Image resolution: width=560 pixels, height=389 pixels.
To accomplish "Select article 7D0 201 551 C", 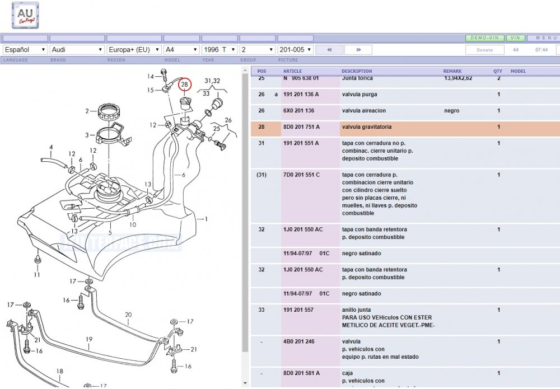I will 301,175.
